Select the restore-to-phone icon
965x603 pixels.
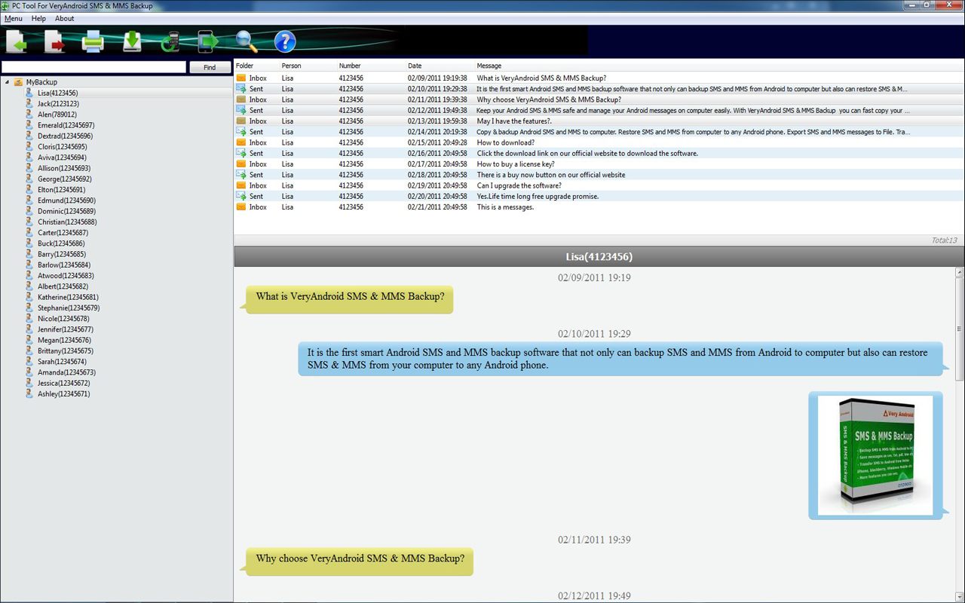click(208, 41)
